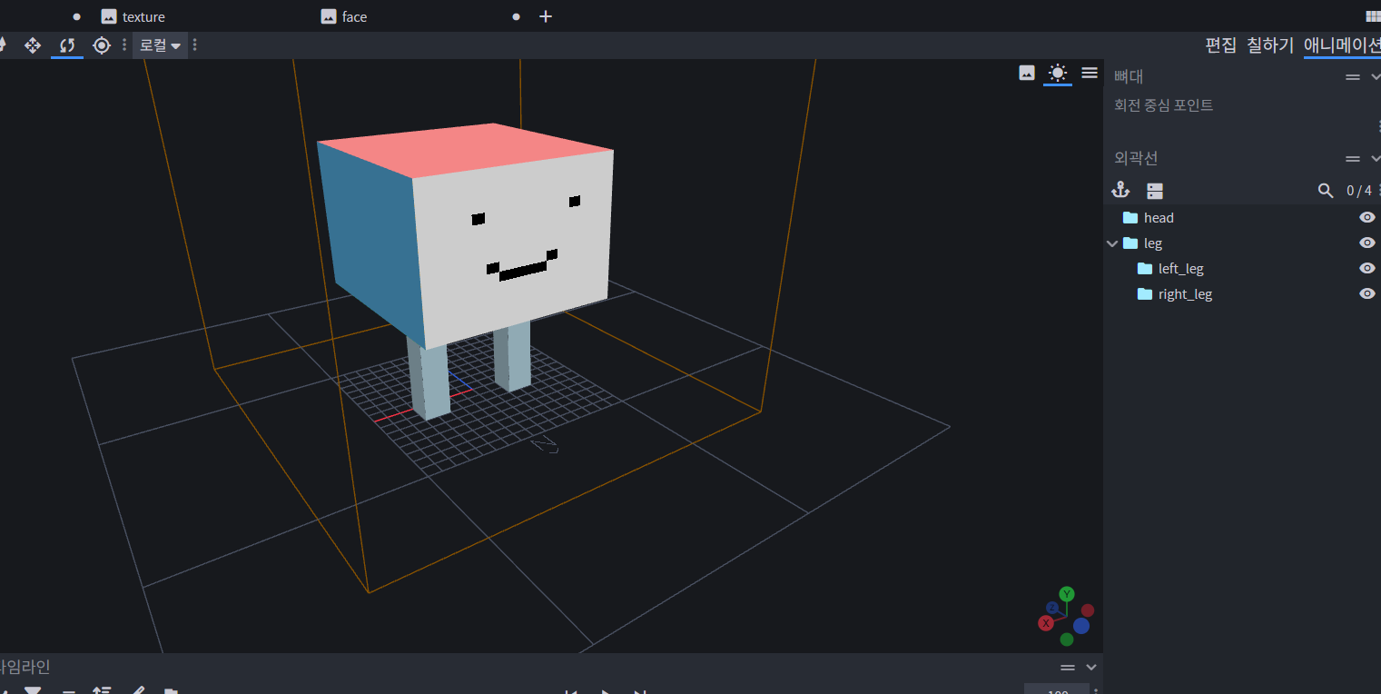Viewport: 1381px width, 694px height.
Task: Collapse the 뼈대 panel chevron
Action: 1375,77
